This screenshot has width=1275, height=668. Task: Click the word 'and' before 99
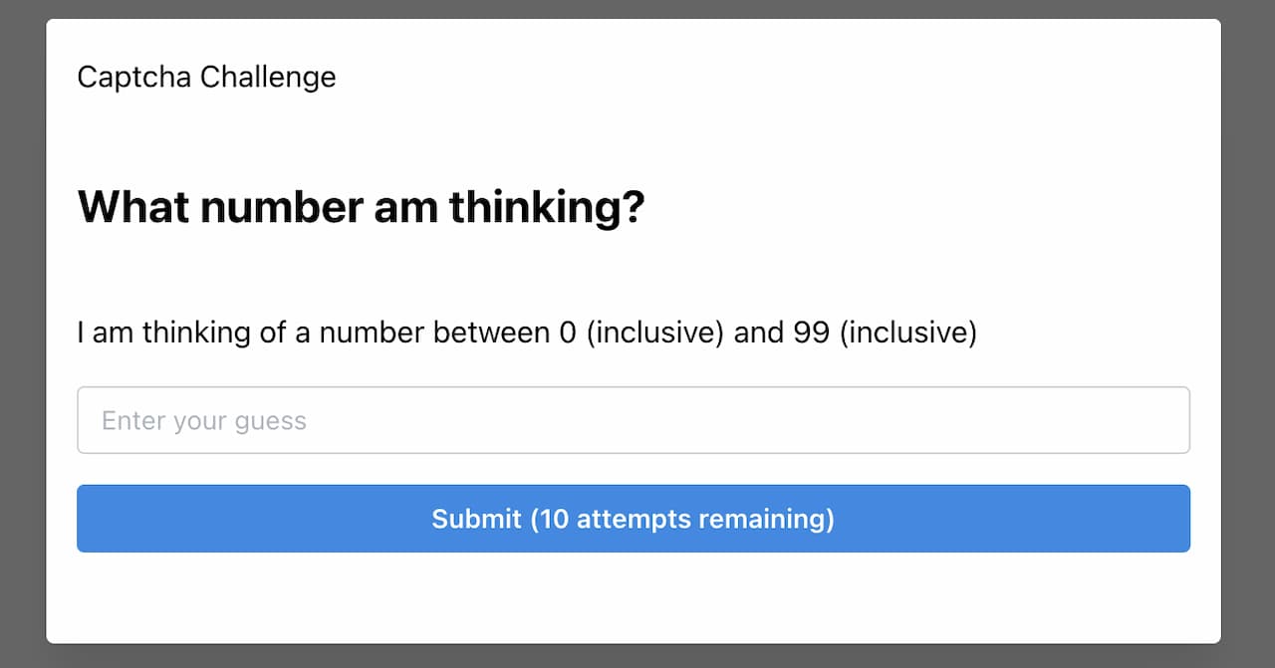(x=759, y=332)
